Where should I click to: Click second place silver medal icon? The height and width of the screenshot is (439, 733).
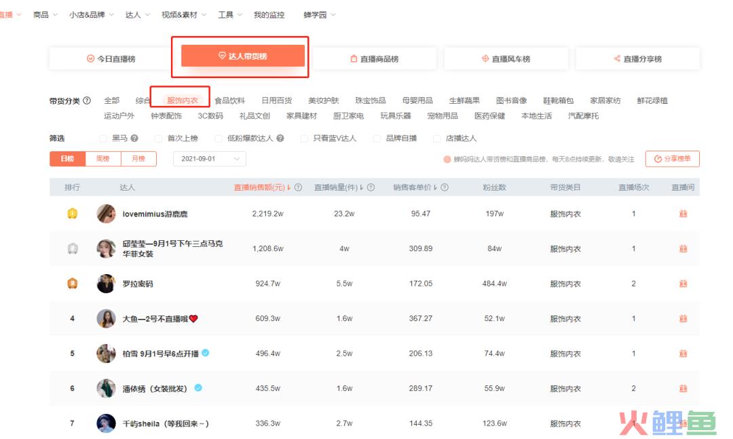point(73,249)
